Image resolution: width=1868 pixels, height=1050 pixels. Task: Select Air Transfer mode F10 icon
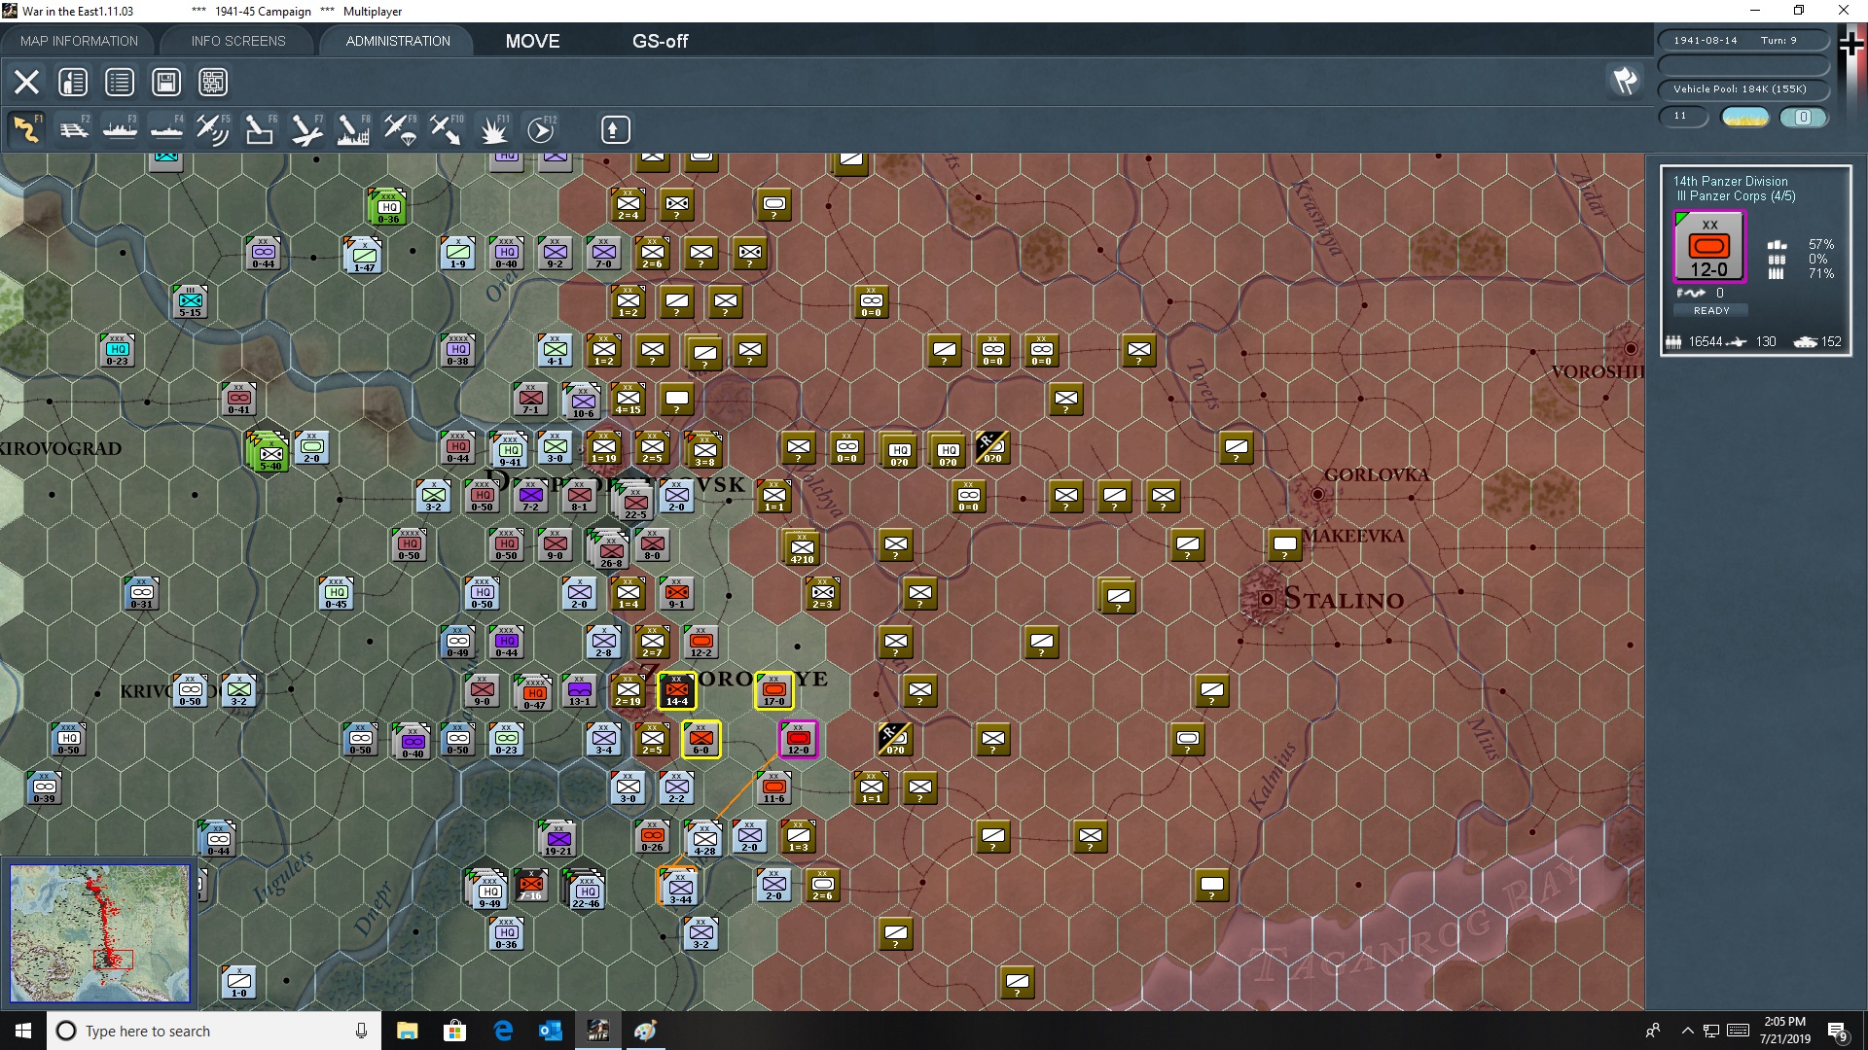447,129
